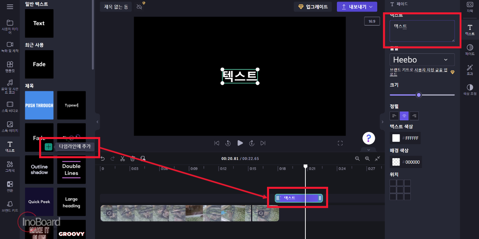Open the Heebo font dropdown
Viewport: 479px width, 239px height.
[422, 60]
